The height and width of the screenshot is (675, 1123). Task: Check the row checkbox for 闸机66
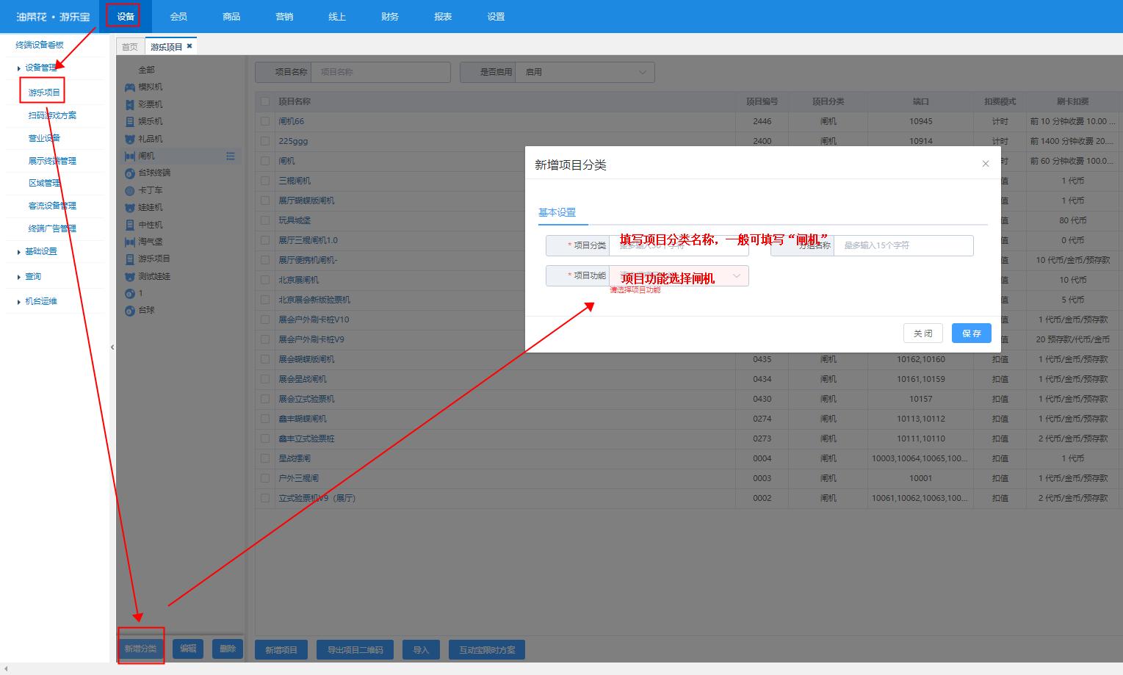265,121
